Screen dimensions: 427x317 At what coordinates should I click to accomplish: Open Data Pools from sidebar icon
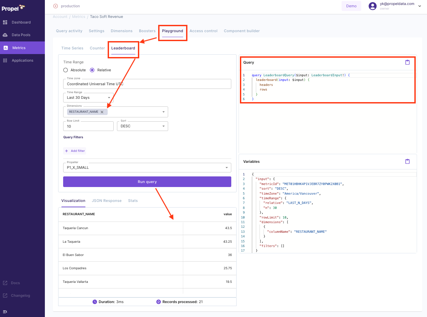tap(5, 35)
